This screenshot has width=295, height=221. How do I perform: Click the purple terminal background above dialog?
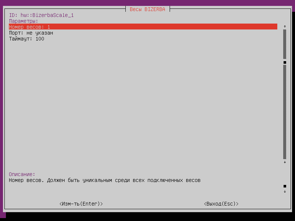(x=147, y=3)
